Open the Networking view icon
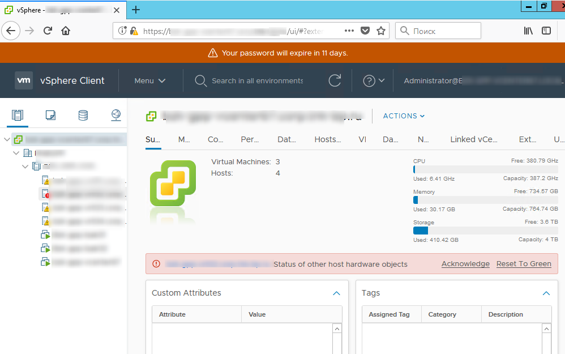 point(116,116)
